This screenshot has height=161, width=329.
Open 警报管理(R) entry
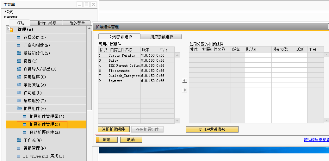coord(46,148)
